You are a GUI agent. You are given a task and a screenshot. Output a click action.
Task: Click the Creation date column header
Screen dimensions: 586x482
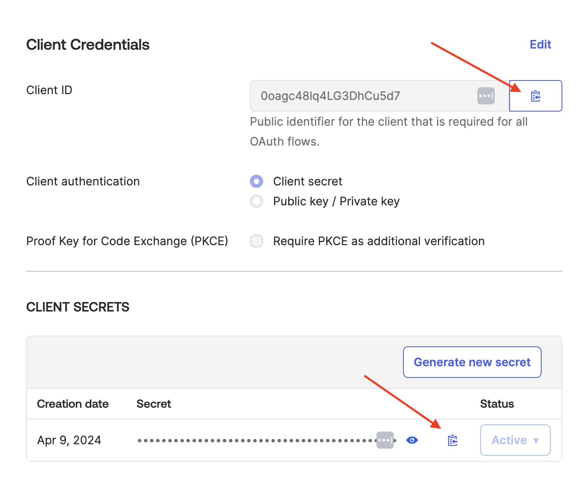tap(73, 404)
